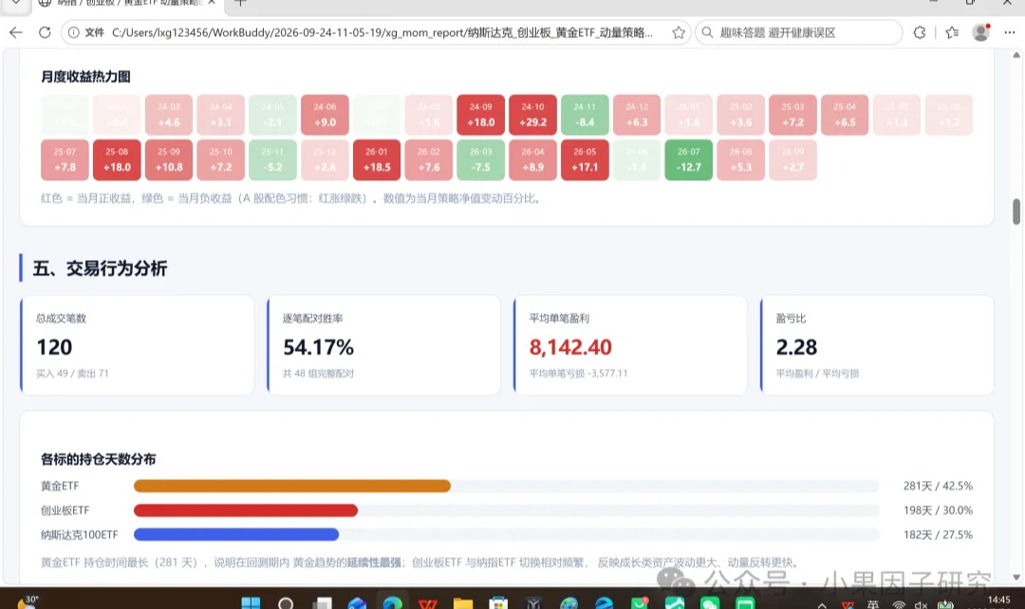Click the 盈亏比 value 2.28
Viewport: 1025px width, 609px height.
point(796,347)
